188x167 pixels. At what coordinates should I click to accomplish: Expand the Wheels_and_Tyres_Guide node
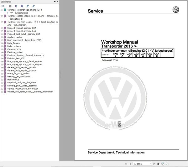[x=2, y=92]
